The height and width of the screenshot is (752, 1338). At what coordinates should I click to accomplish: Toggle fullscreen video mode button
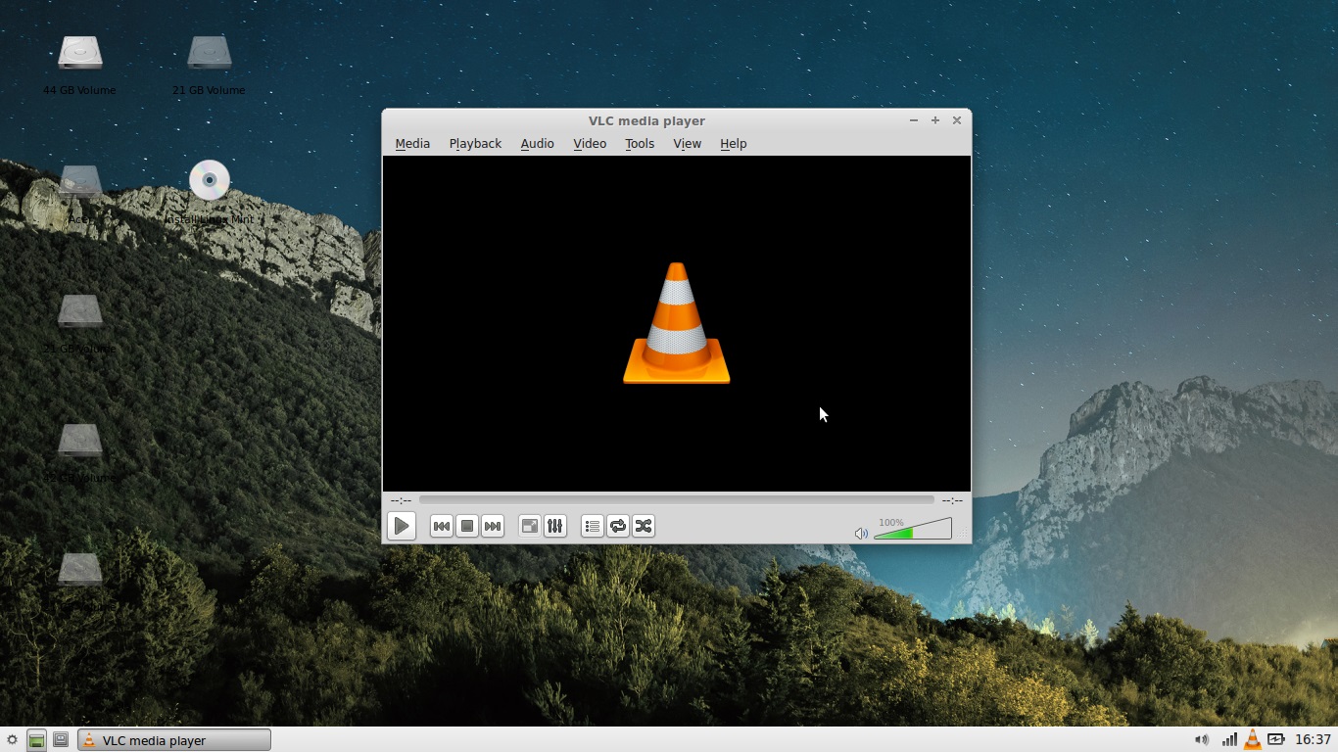530,526
